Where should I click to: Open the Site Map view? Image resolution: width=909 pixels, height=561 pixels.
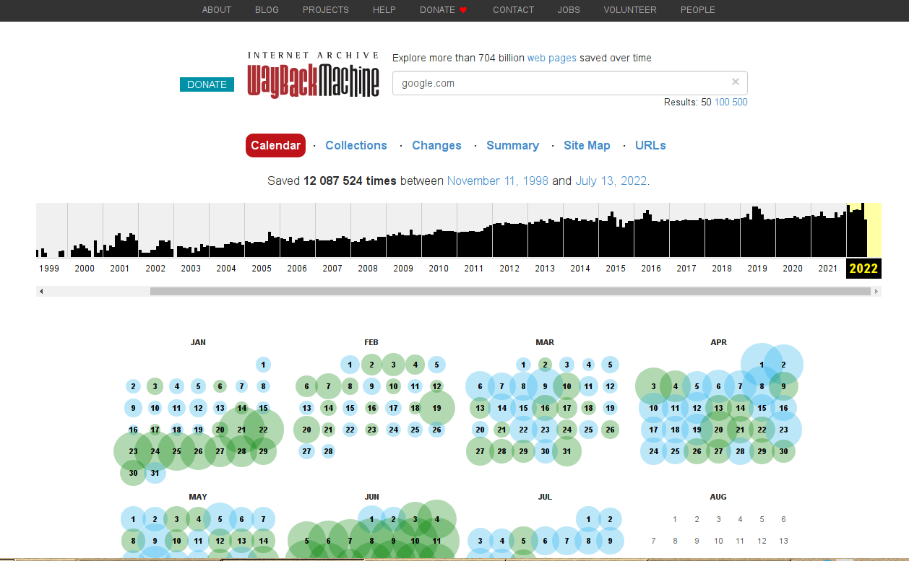point(587,145)
